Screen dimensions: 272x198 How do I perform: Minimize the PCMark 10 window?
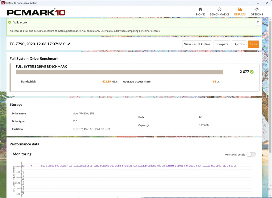coord(249,3)
